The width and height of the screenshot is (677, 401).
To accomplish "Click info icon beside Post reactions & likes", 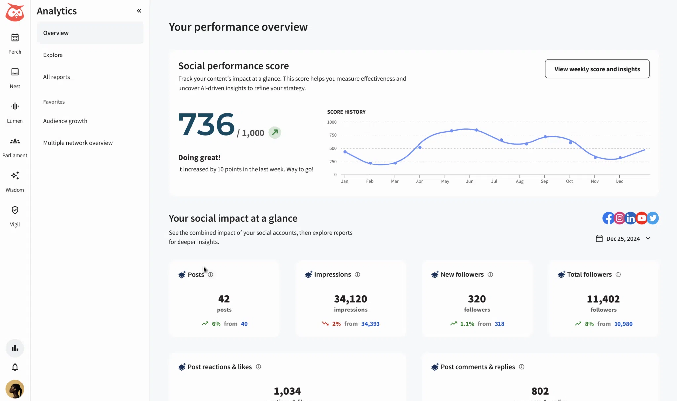I will [259, 367].
